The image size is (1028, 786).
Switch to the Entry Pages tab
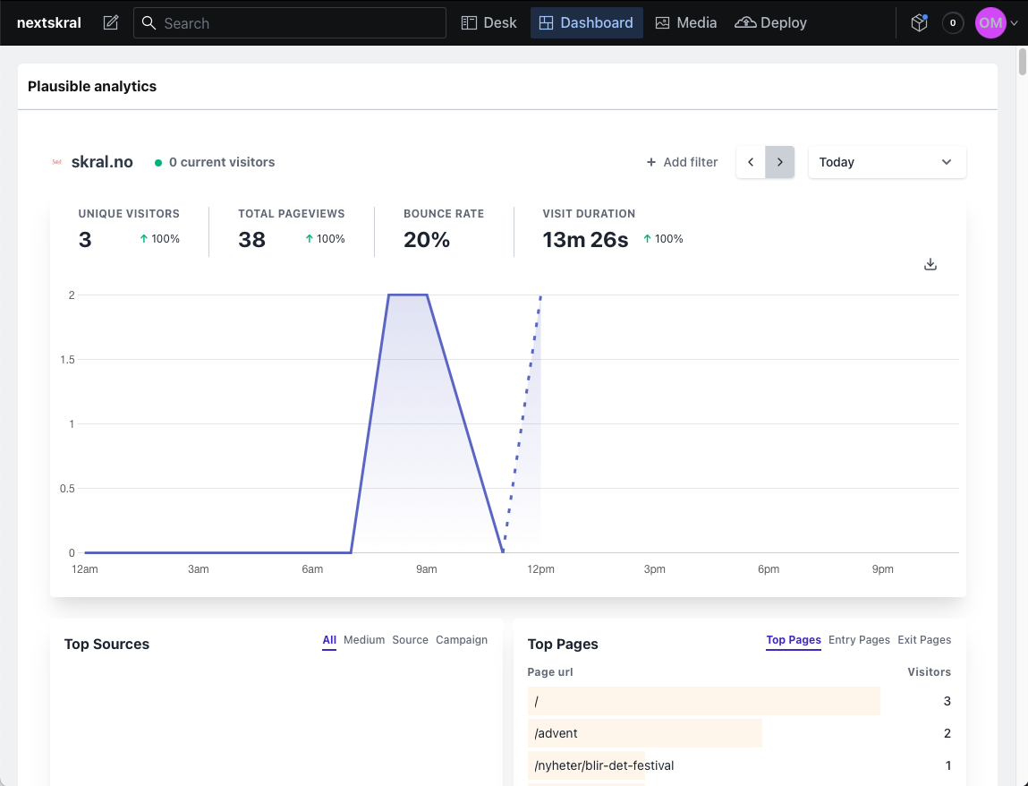859,640
